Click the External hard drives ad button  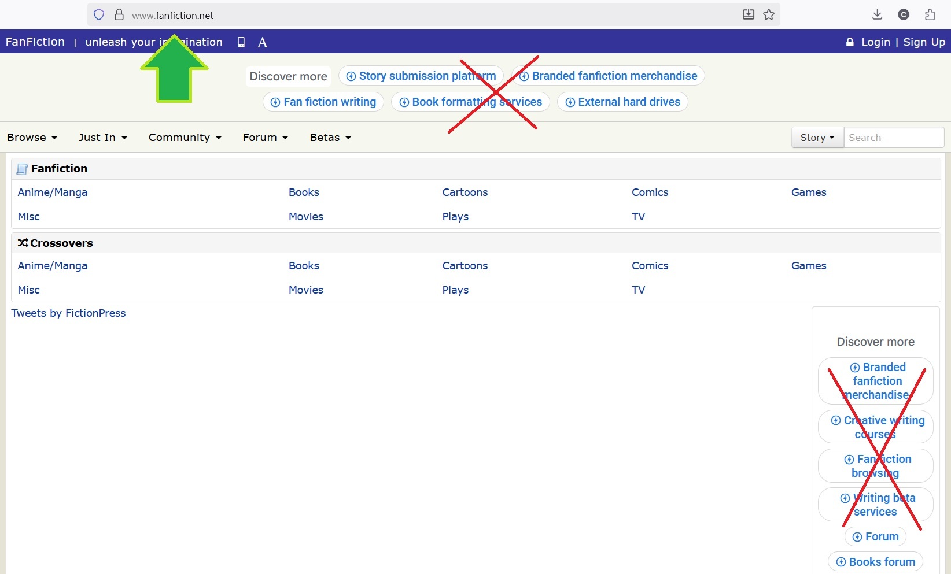pos(622,102)
